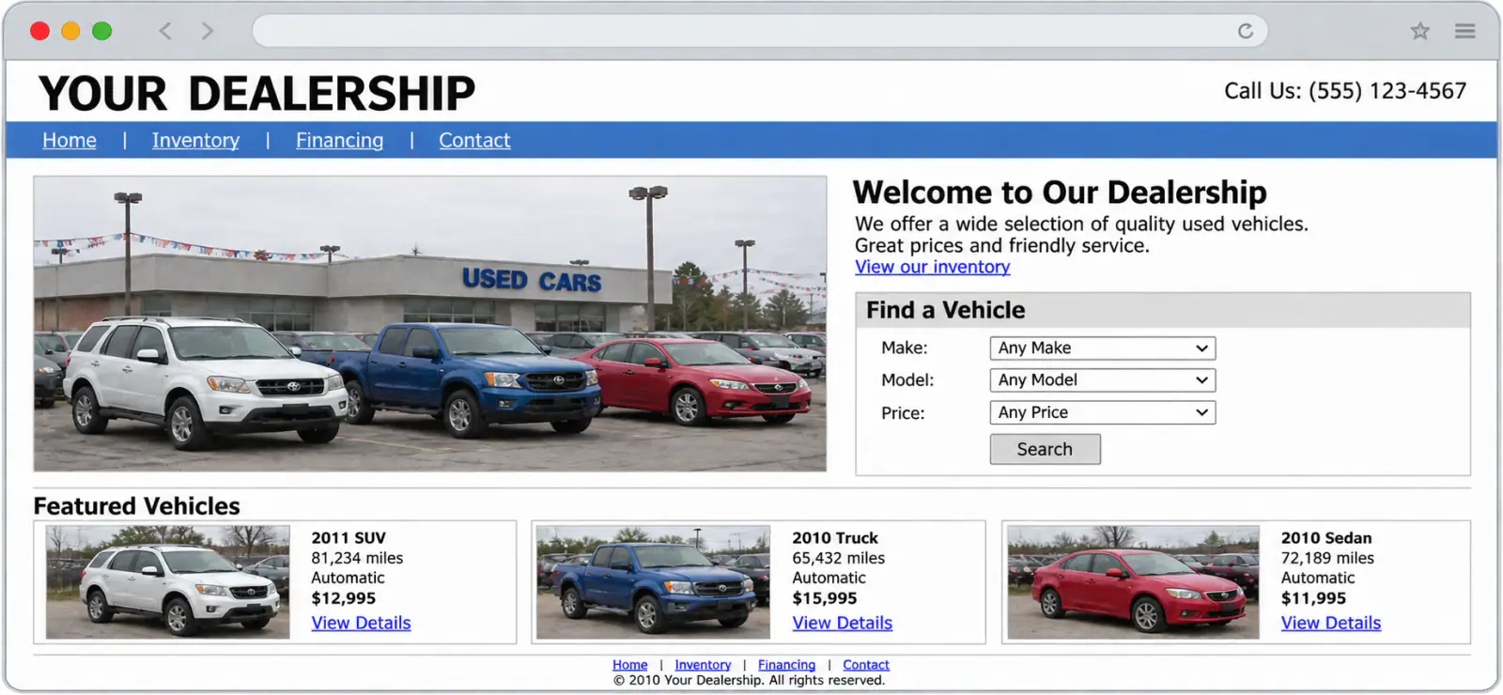
Task: Click the red window close button
Action: [x=39, y=31]
